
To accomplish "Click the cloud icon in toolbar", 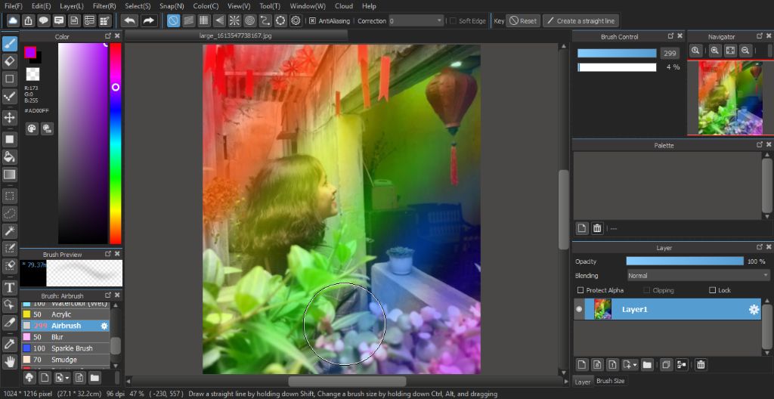I will [x=13, y=20].
